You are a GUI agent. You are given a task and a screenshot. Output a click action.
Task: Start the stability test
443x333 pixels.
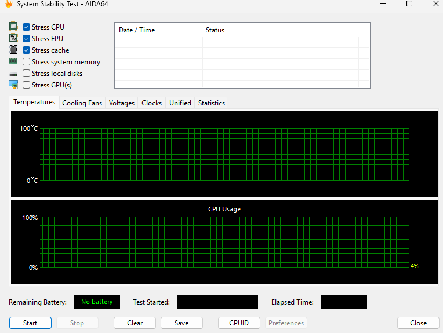click(30, 323)
